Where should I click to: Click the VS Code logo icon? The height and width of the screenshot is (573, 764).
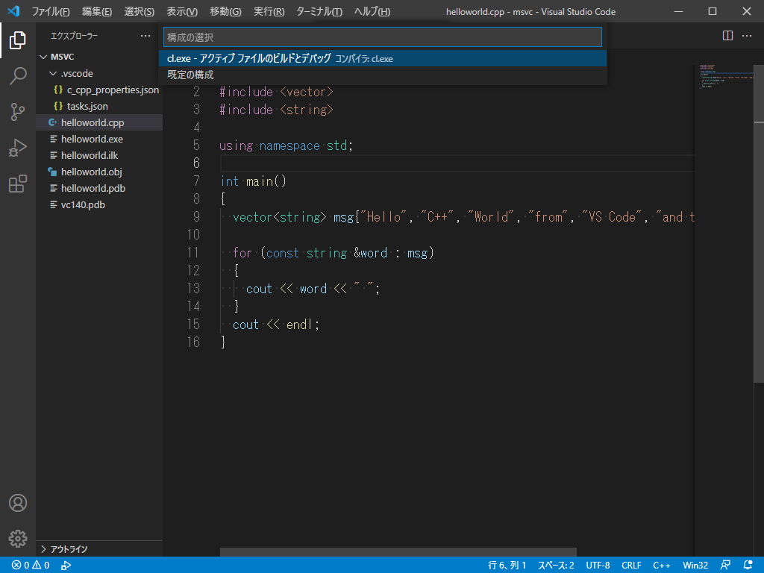13,10
